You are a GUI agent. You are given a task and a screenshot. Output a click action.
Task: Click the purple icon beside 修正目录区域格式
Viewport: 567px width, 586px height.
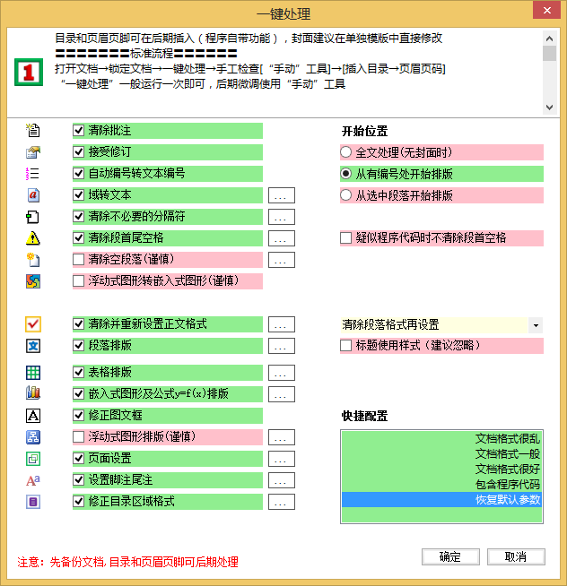(33, 502)
